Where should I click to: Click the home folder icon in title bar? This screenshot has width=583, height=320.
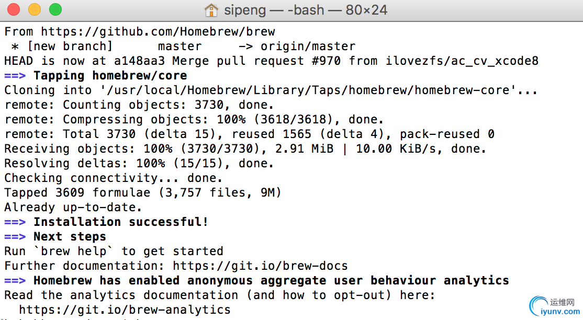point(211,10)
